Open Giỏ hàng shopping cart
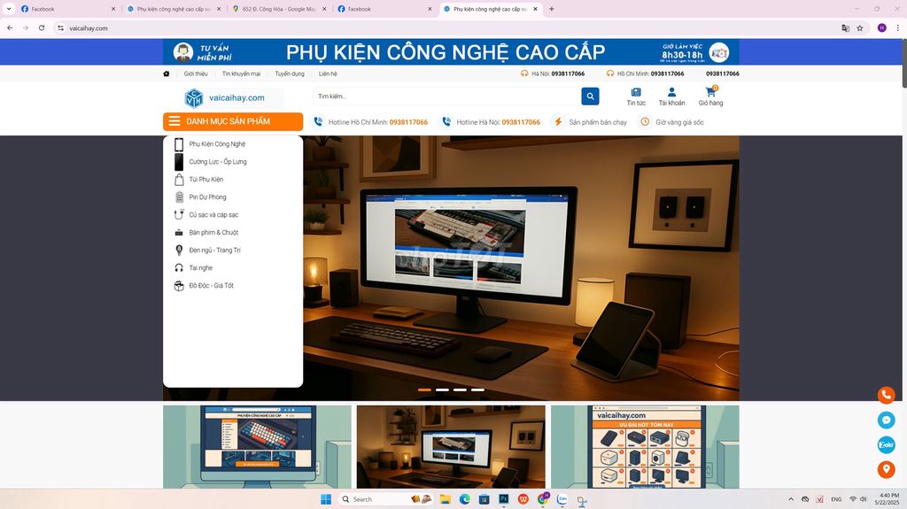 coord(710,96)
